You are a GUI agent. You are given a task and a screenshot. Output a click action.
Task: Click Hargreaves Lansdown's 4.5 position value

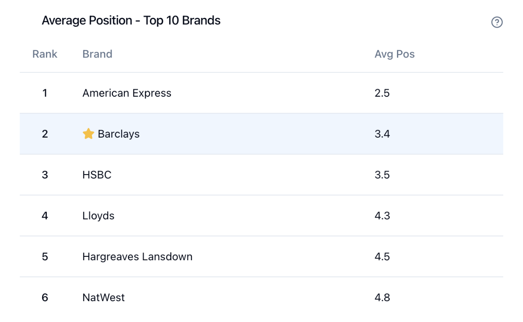pyautogui.click(x=382, y=257)
